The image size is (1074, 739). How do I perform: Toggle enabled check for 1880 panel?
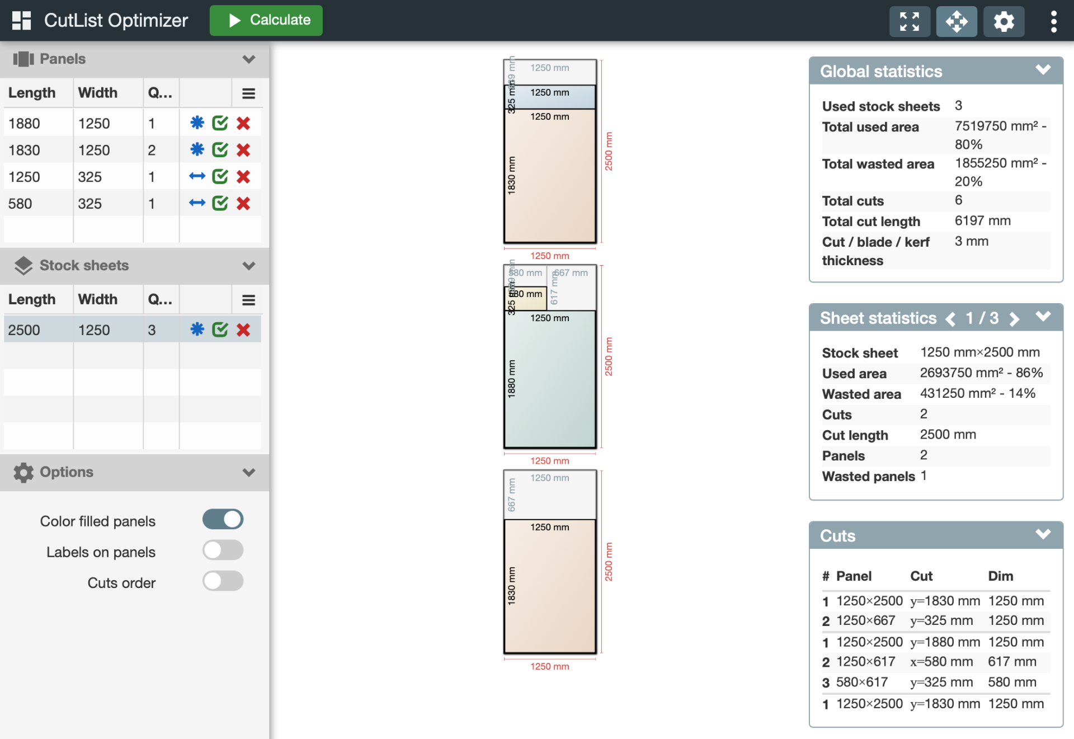(x=220, y=123)
